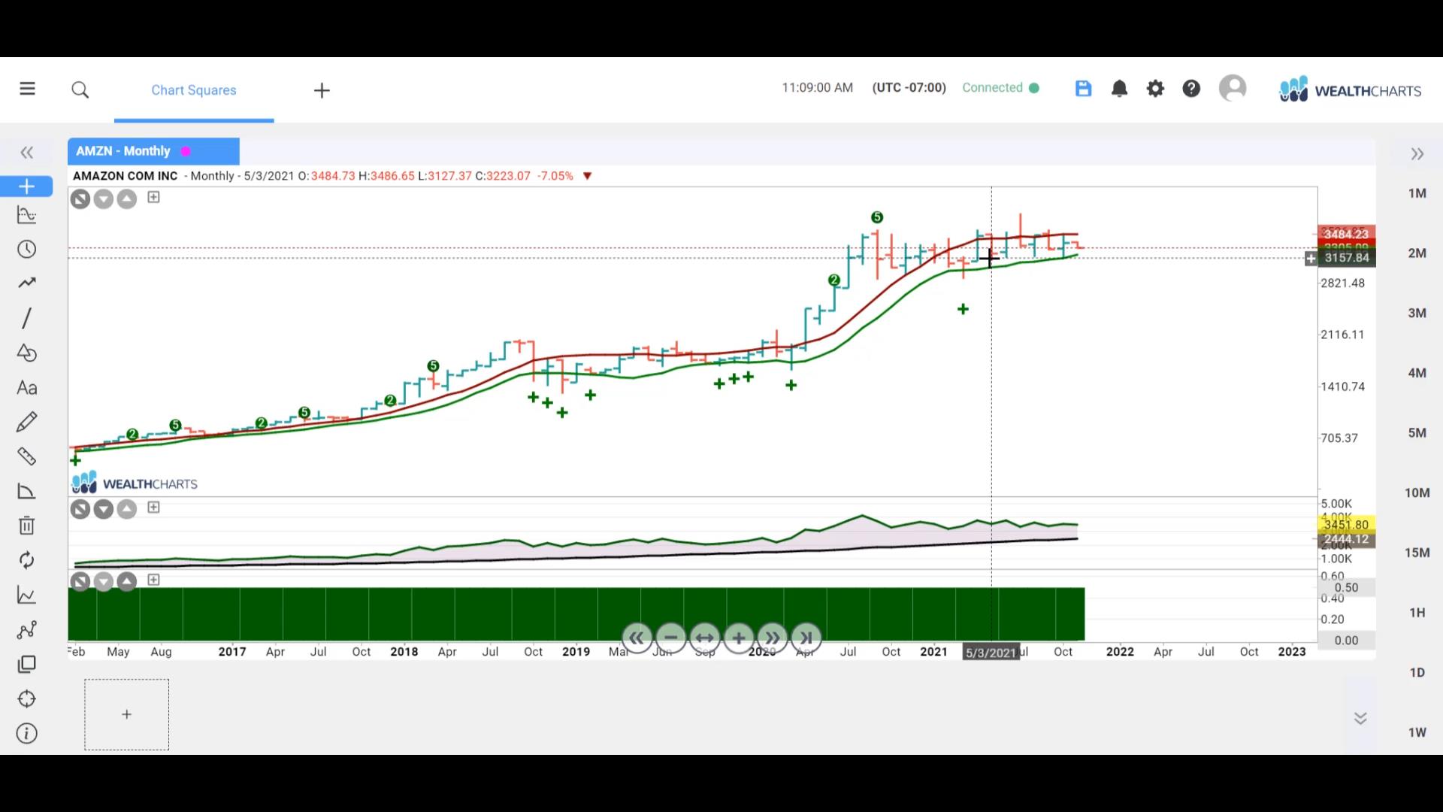This screenshot has width=1443, height=812.
Task: Hide the main price pane indicator
Action: point(80,199)
